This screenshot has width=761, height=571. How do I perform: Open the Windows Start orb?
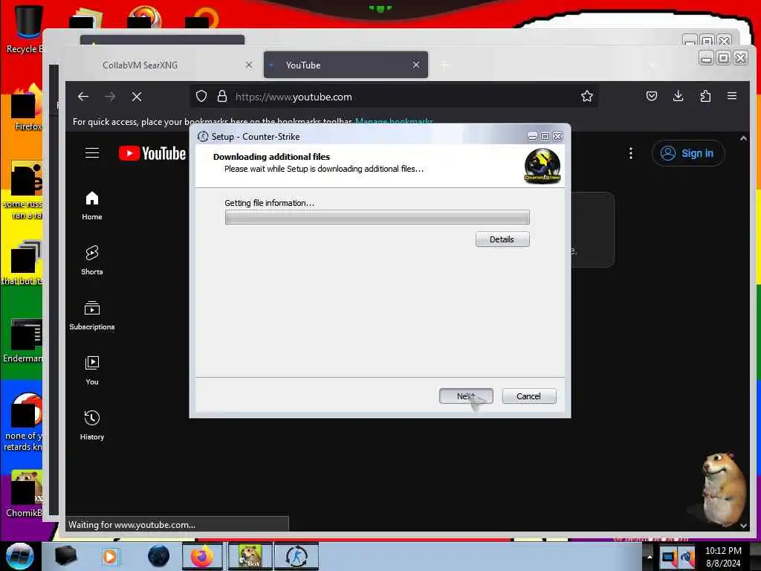pyautogui.click(x=20, y=556)
